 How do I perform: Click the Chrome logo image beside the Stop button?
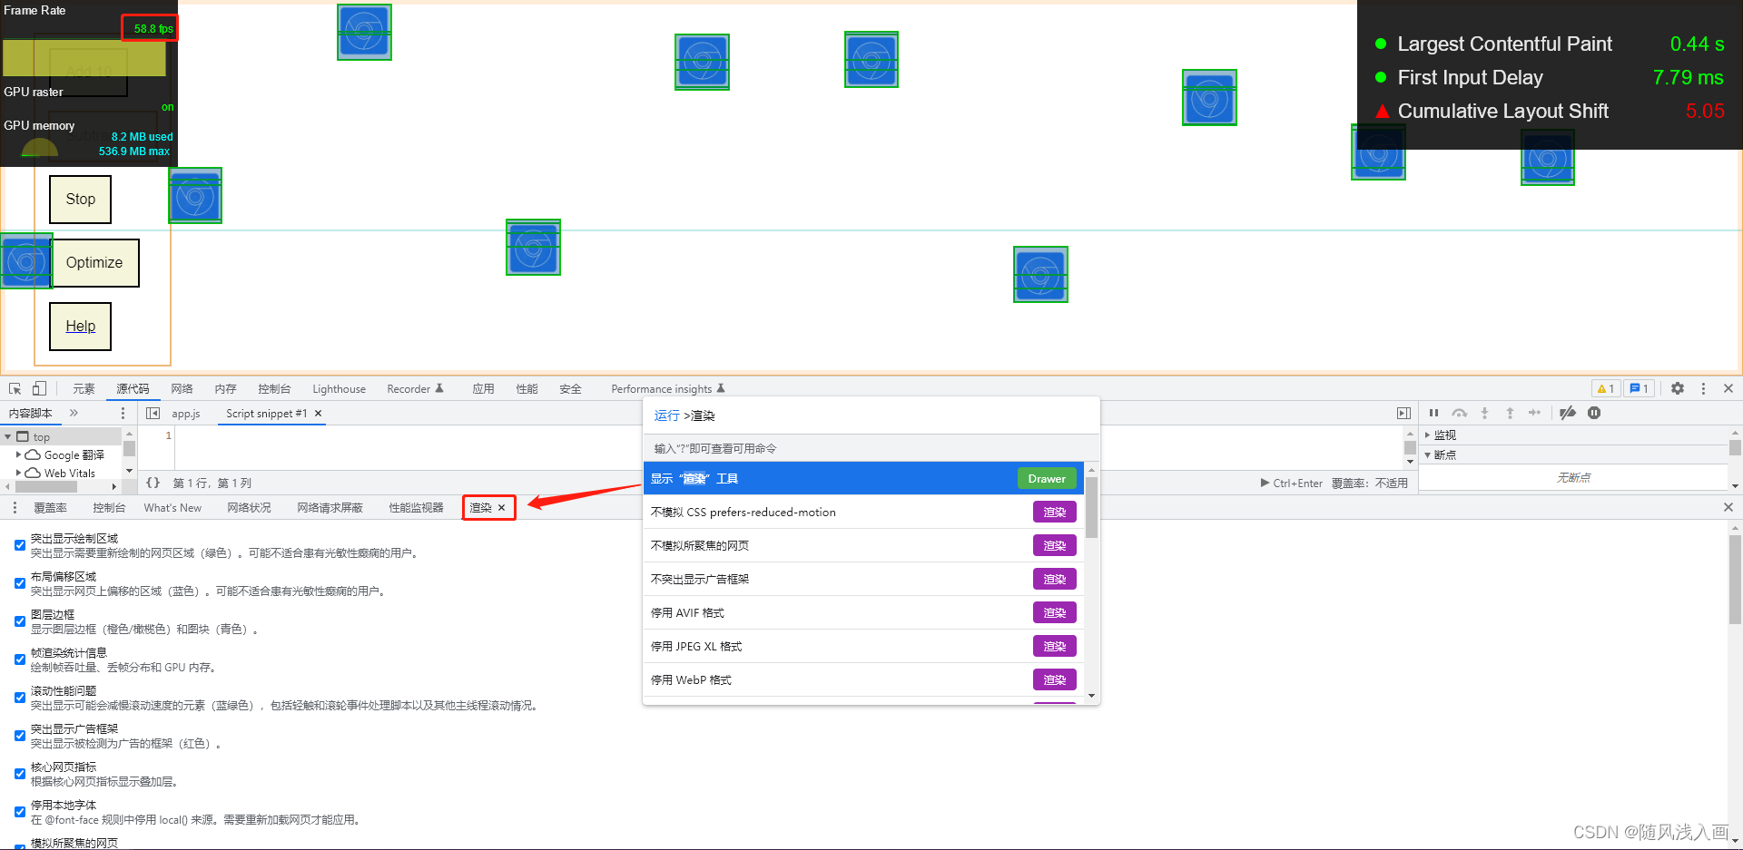point(195,195)
